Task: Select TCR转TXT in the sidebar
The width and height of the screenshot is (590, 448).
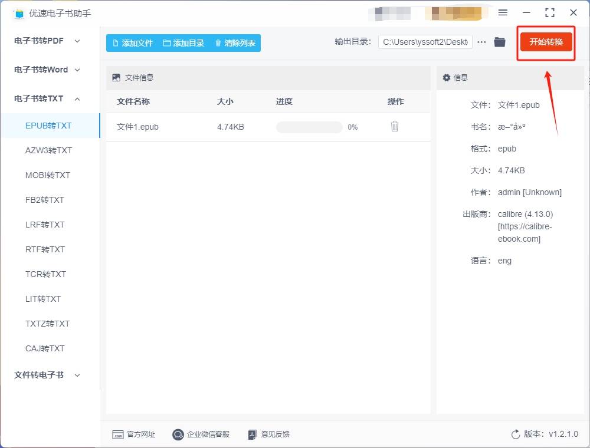Action: pos(45,274)
